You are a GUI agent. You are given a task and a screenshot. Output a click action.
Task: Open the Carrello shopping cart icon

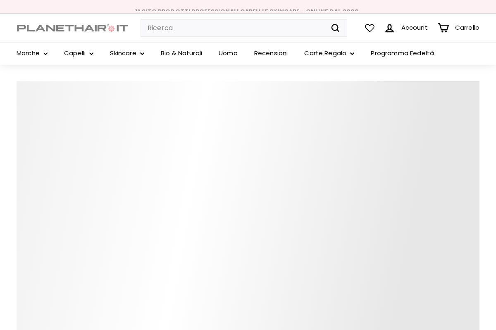point(443,28)
